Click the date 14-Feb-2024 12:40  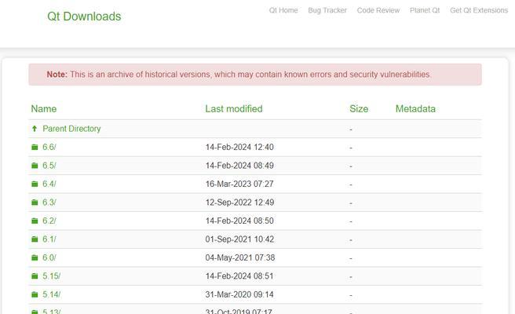[x=239, y=147]
